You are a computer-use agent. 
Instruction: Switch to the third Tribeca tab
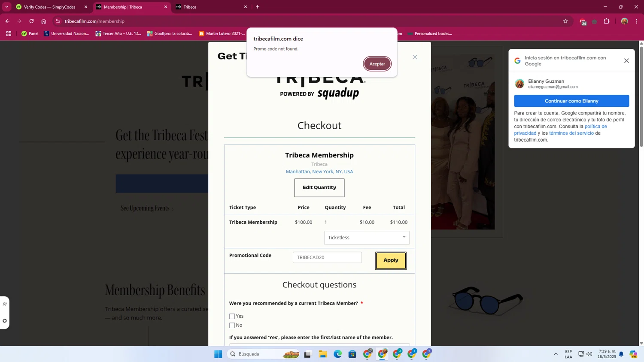[210, 7]
